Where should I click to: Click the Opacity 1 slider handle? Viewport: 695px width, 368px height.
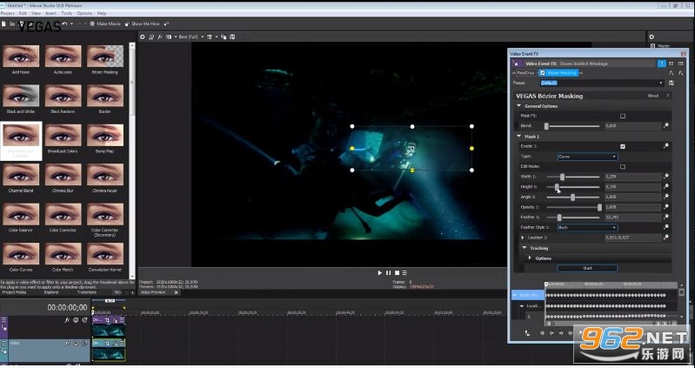click(599, 208)
